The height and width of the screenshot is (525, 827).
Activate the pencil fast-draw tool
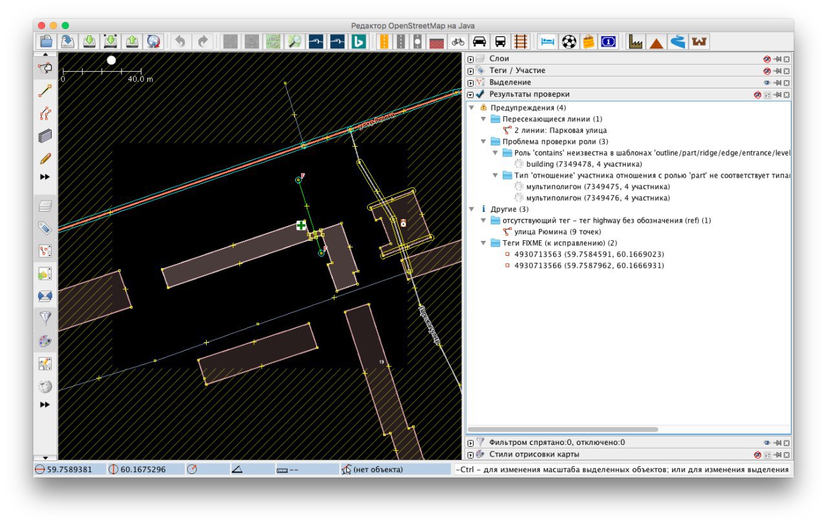45,158
